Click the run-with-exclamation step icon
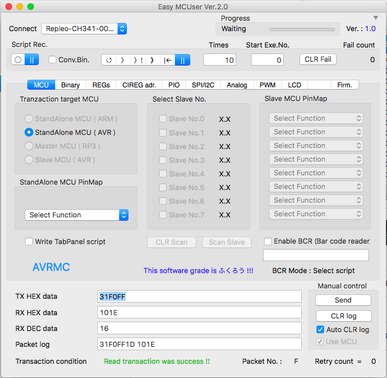 [138, 60]
